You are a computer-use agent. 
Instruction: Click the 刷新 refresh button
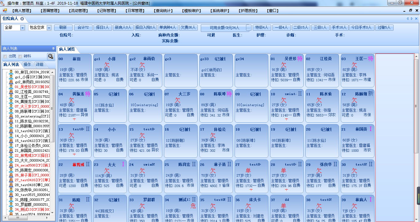63,28
